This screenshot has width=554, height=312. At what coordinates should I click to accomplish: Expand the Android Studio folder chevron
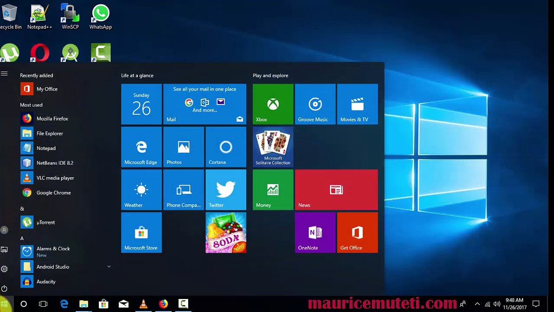pyautogui.click(x=109, y=266)
